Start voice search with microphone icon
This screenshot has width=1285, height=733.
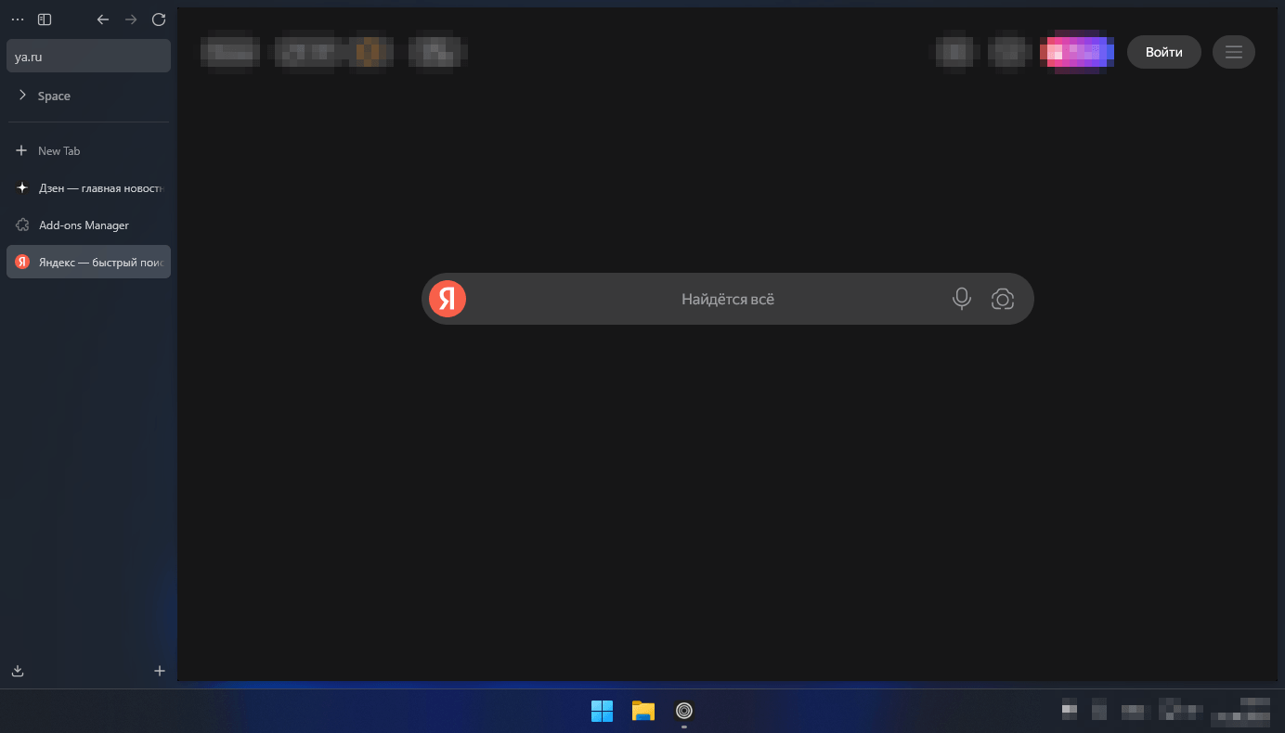point(962,299)
